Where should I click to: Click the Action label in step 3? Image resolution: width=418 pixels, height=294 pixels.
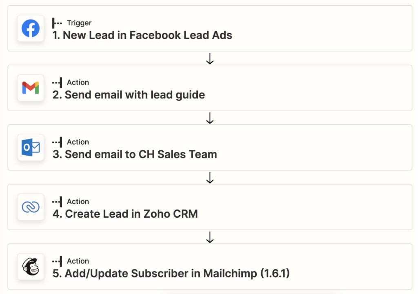78,142
